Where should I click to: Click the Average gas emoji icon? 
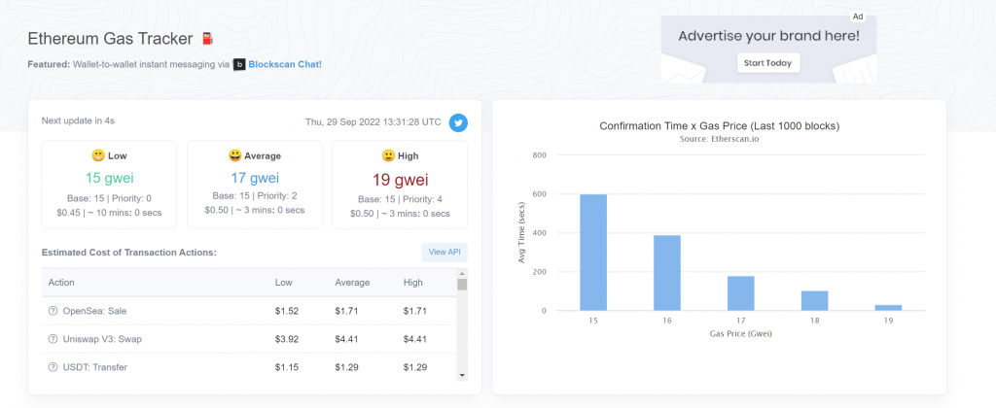pos(234,155)
